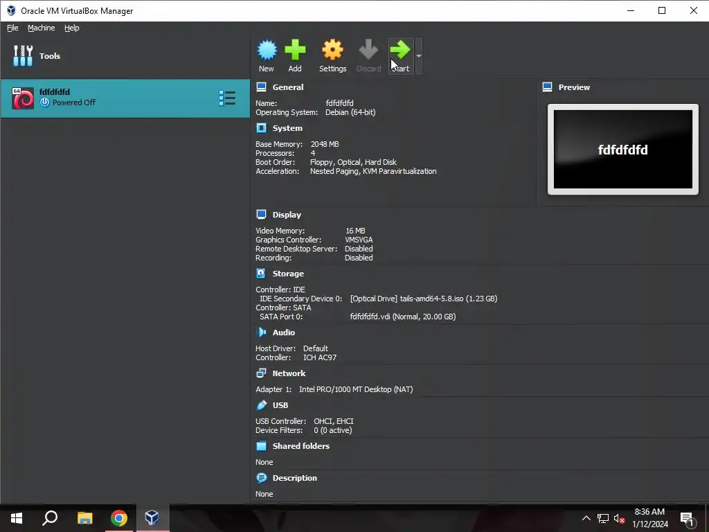Show hidden system tray icons
This screenshot has height=532, width=709.
point(586,518)
